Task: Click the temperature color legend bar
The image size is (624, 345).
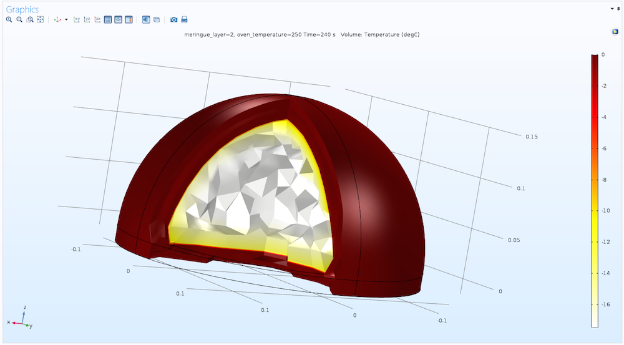Action: pyautogui.click(x=595, y=191)
